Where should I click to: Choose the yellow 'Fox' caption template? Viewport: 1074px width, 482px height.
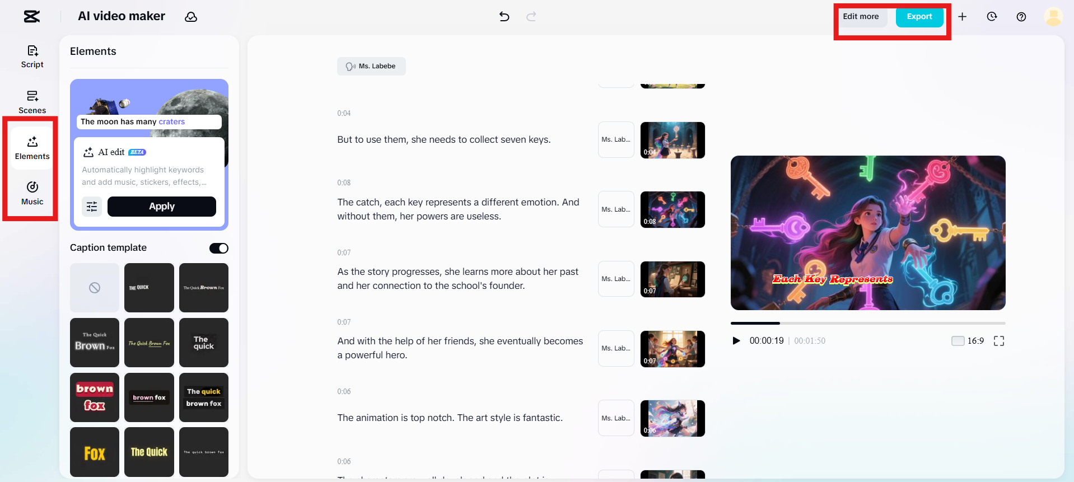(95, 452)
